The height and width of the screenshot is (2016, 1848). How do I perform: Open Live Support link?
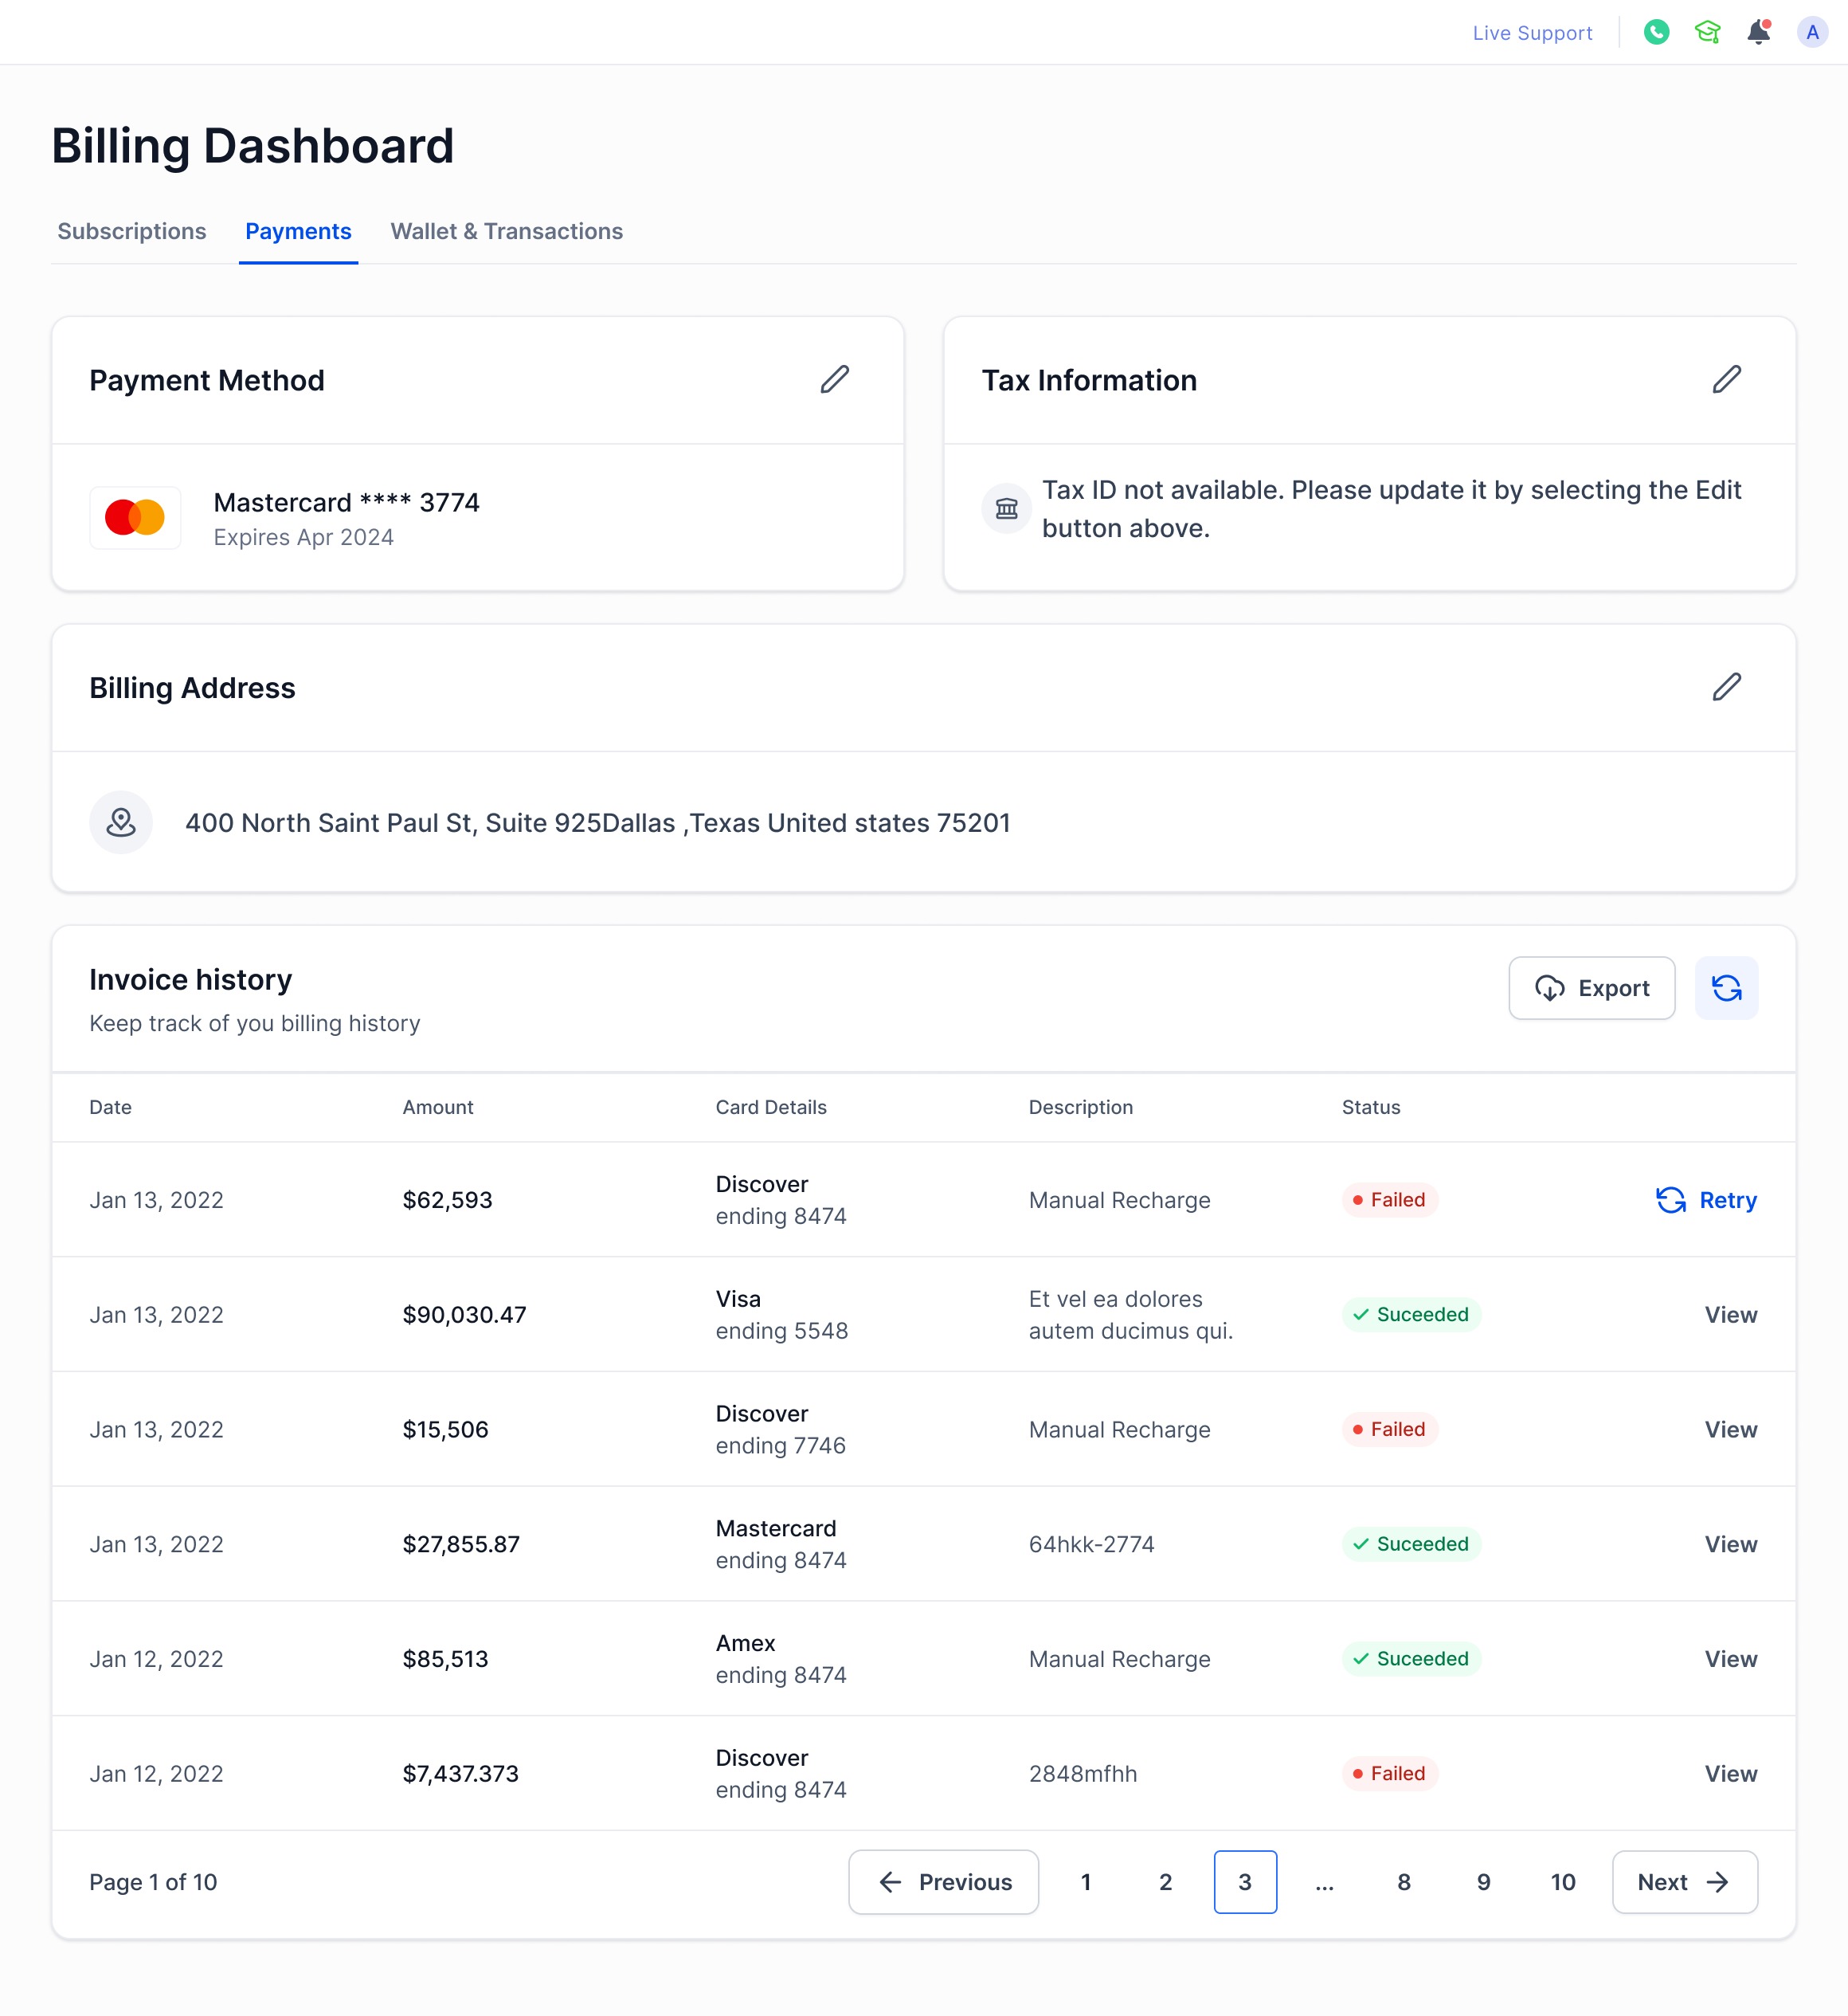[1531, 33]
